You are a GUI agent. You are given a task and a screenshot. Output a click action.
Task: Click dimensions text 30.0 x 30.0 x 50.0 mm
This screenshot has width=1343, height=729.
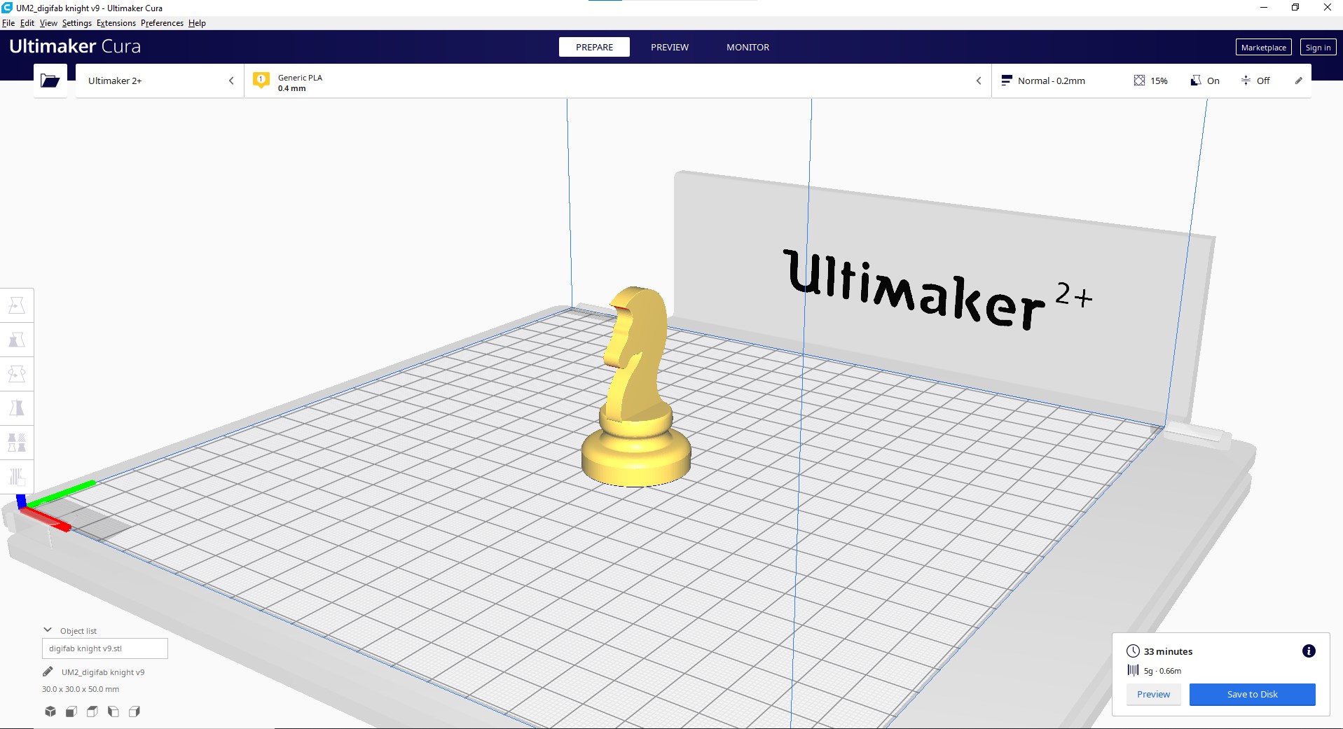click(81, 689)
